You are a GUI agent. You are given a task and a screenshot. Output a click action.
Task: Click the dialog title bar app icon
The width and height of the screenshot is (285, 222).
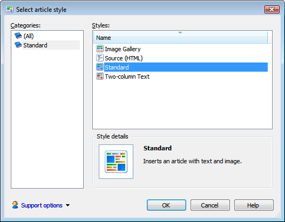[10, 9]
